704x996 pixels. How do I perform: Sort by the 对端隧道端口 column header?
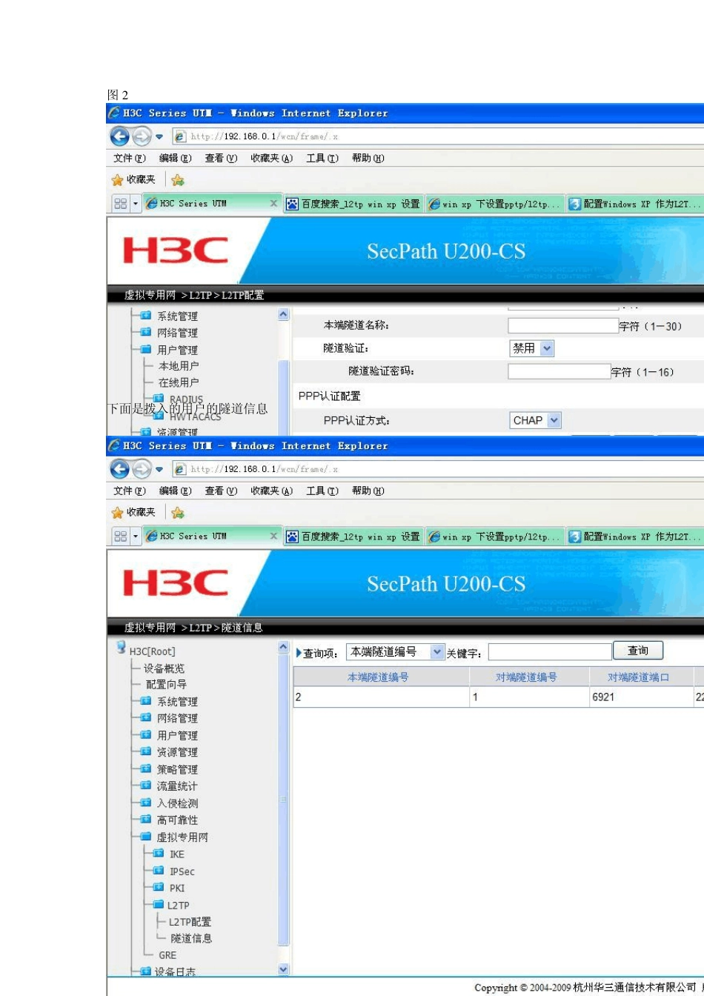(x=639, y=677)
